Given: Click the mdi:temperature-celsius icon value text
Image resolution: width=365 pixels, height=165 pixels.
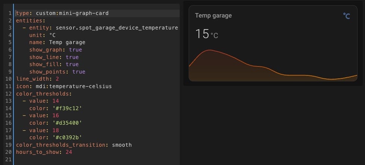Looking at the screenshot, I should coord(74,87).
